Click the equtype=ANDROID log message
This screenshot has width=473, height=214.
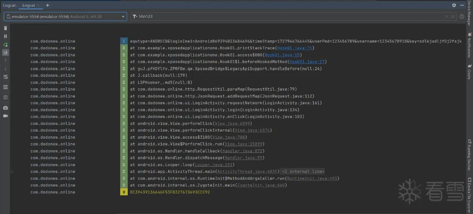[296, 41]
